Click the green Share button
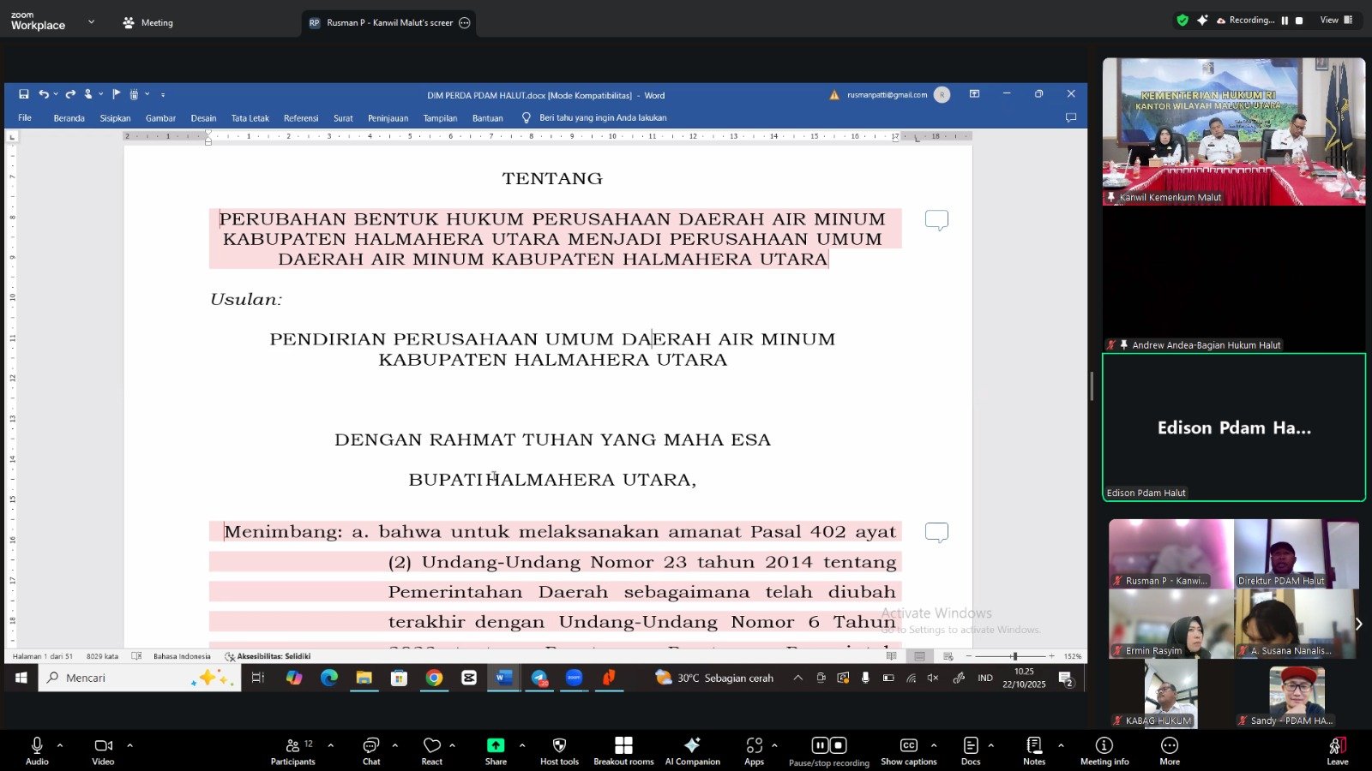1372x771 pixels. pyautogui.click(x=496, y=750)
